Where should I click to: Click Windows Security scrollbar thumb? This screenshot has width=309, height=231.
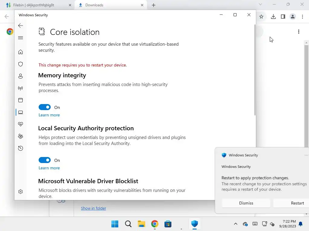click(x=255, y=70)
